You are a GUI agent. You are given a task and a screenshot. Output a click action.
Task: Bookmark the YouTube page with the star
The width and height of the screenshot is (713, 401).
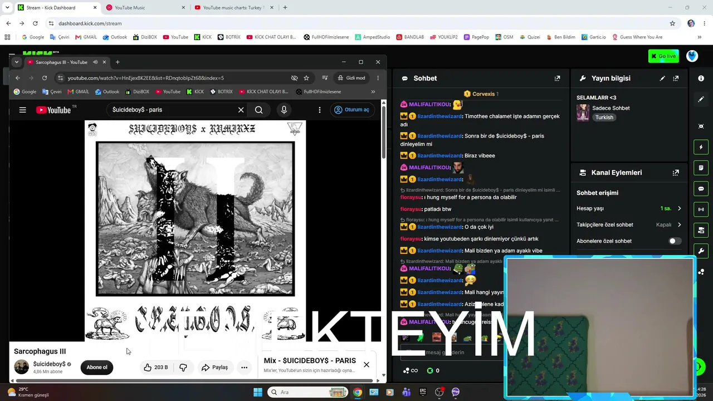pyautogui.click(x=306, y=78)
